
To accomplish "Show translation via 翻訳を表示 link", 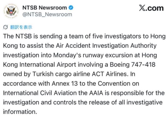I will click(x=21, y=27).
